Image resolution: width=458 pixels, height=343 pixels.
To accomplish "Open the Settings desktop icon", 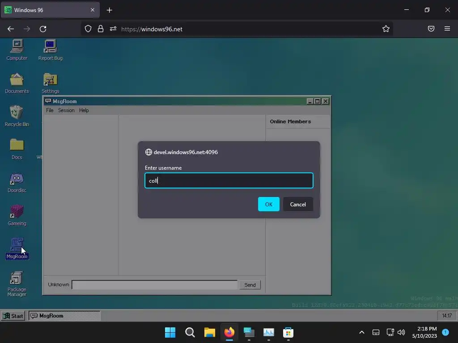I will pos(50,83).
